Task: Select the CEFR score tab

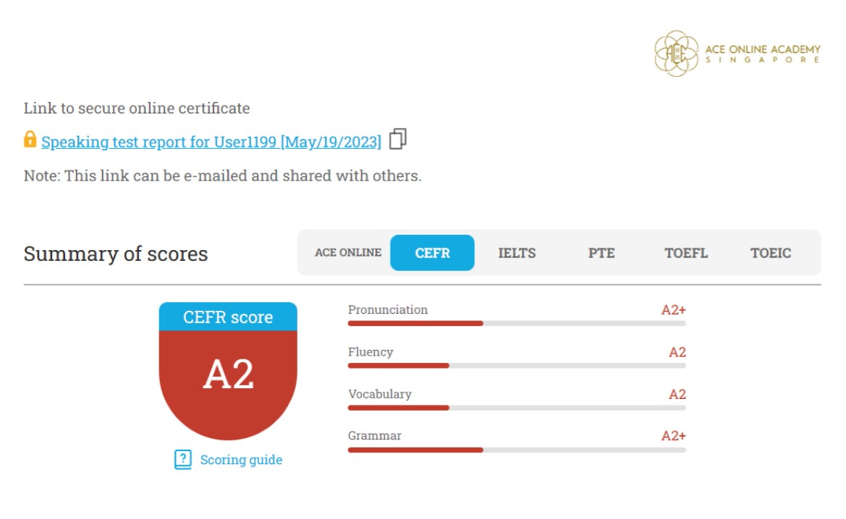Action: pos(432,253)
